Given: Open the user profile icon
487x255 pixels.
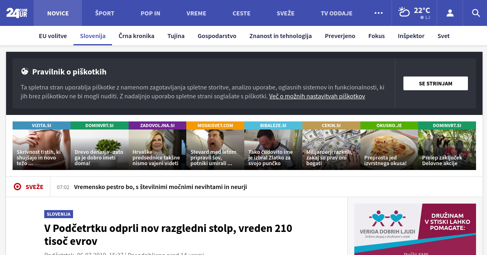Looking at the screenshot, I should (x=450, y=13).
